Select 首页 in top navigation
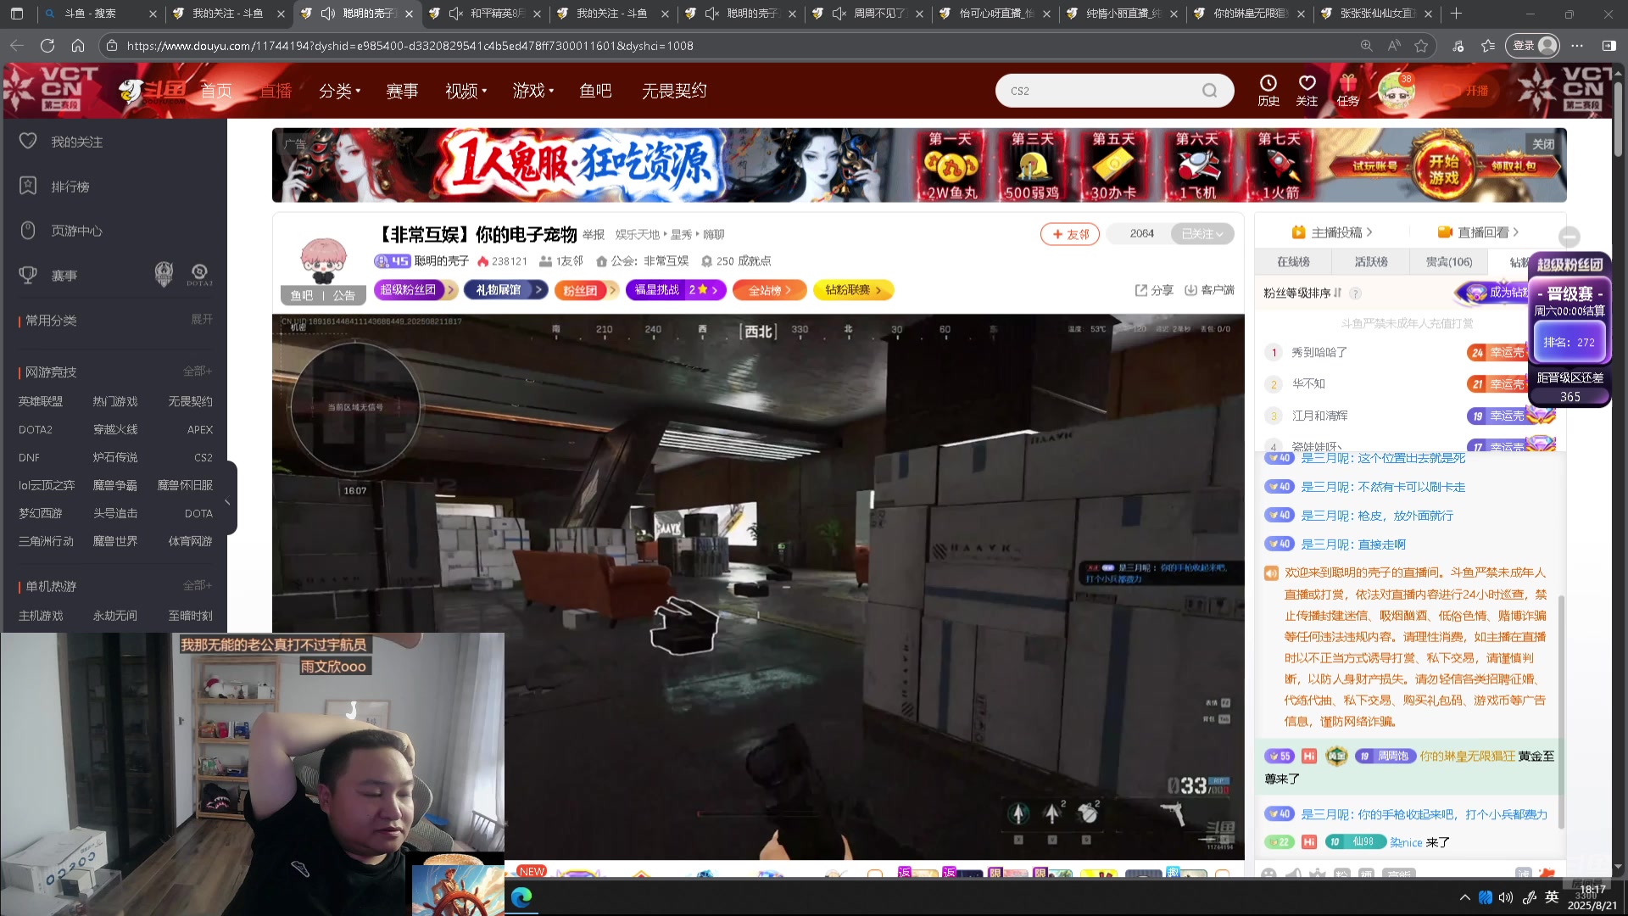The width and height of the screenshot is (1628, 916). [215, 91]
